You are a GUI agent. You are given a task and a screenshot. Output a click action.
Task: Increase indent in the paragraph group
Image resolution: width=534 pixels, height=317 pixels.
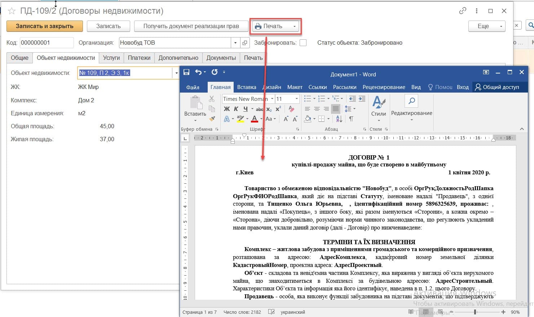(x=362, y=99)
